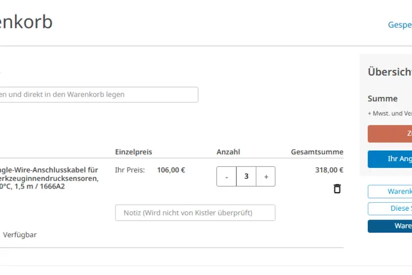Image resolution: width=412 pixels, height=275 pixels.
Task: Open the Anschlusskabel 1666A2 product title
Action: [49, 178]
